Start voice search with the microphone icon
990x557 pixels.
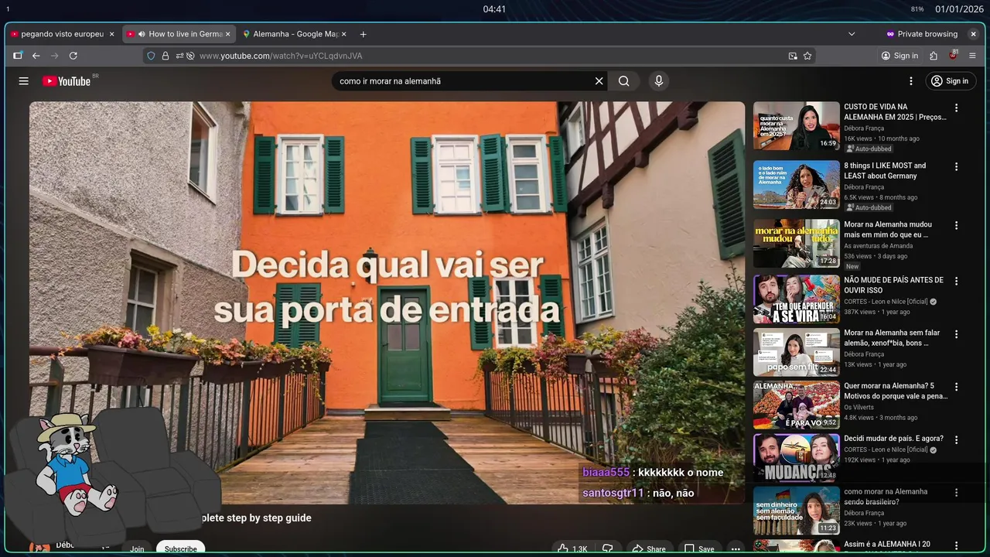659,81
